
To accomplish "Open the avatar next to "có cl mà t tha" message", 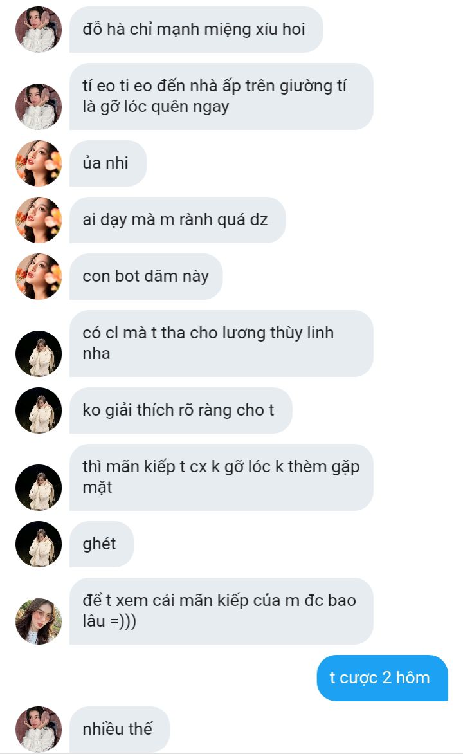I will 39,353.
